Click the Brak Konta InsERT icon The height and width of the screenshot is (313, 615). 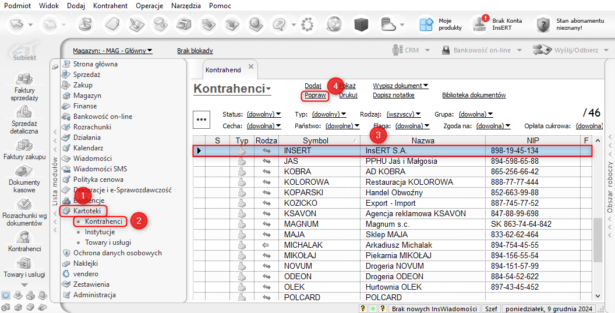[480, 24]
